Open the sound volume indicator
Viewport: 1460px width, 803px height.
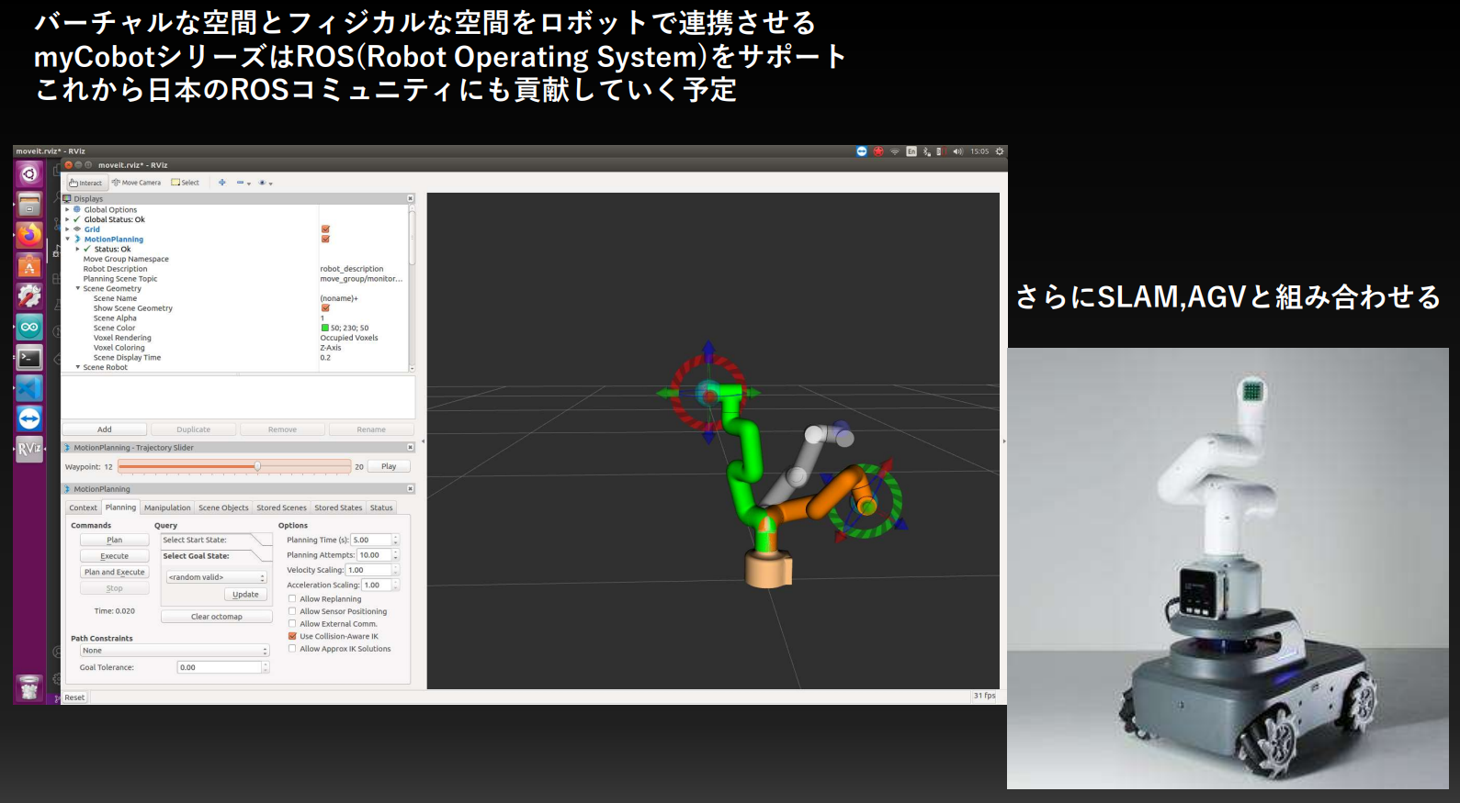coord(957,151)
